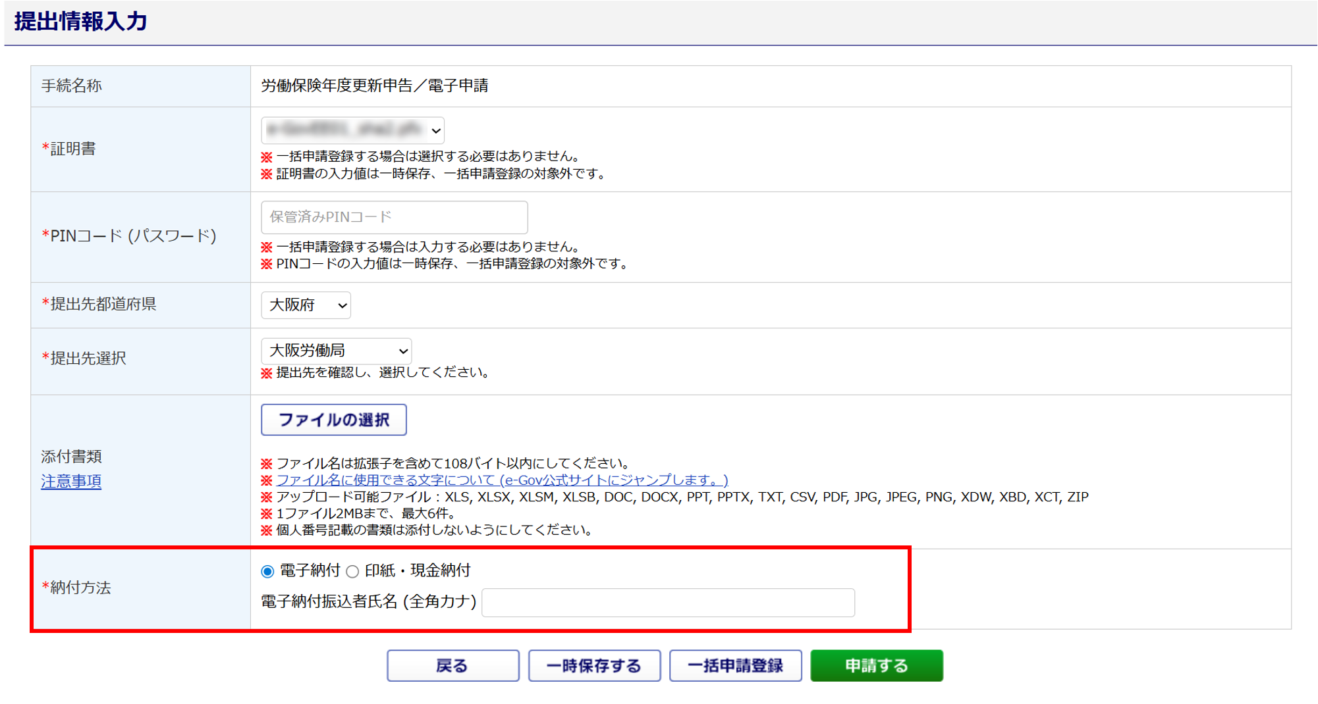This screenshot has height=704, width=1318.
Task: Click the 添付書類 row label
Action: point(71,457)
